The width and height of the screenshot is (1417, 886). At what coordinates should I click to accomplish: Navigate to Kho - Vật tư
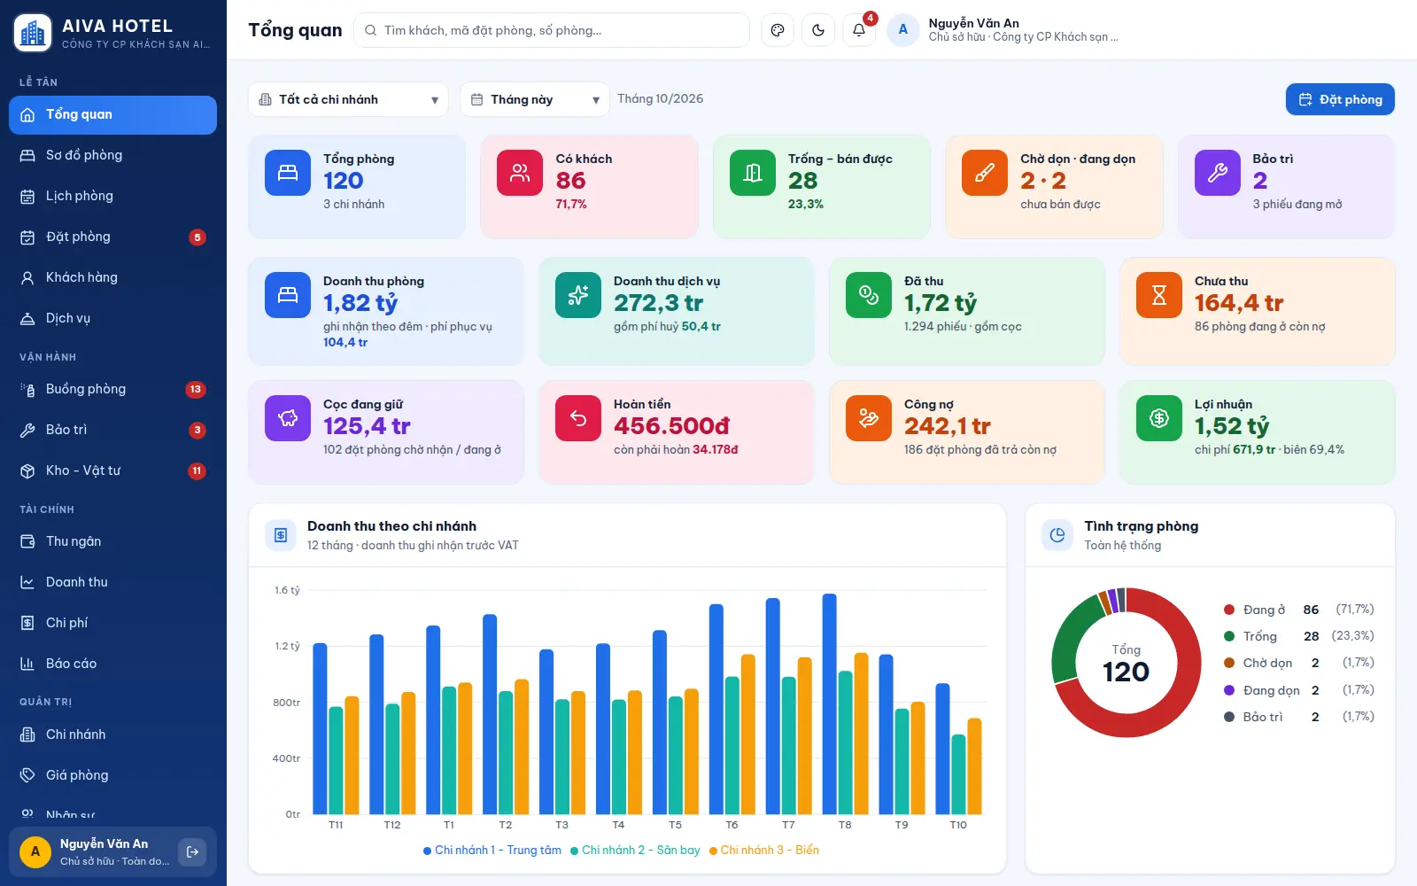click(x=112, y=470)
